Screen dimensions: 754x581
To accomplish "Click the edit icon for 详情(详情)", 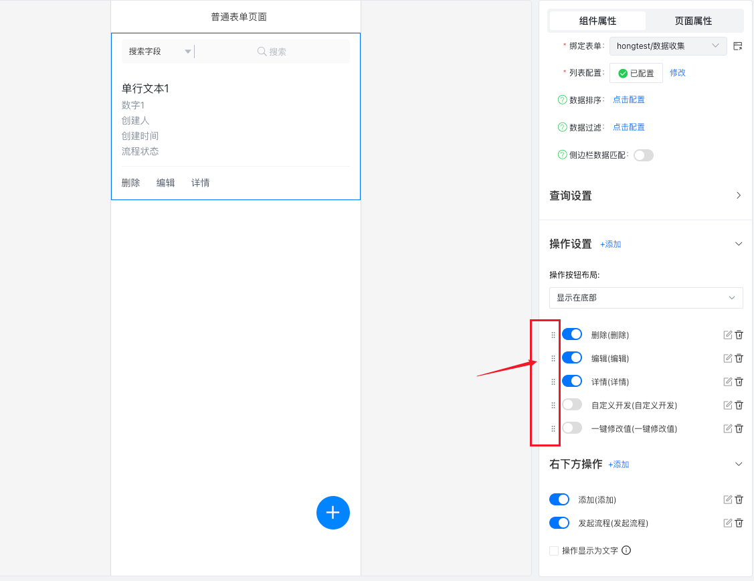I will [728, 382].
